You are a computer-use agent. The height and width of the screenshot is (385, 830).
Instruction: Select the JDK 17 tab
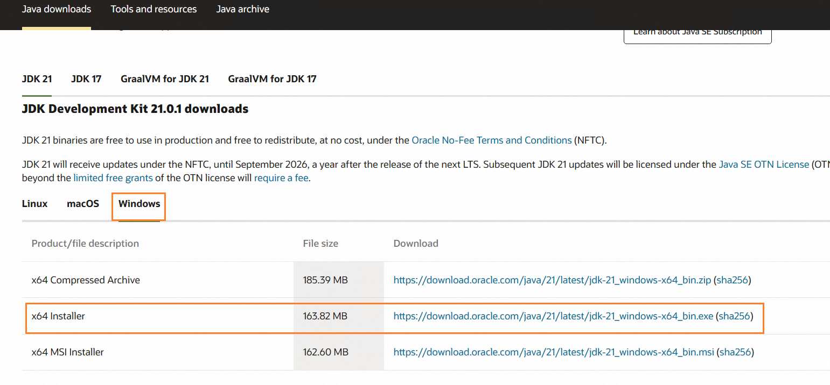(x=86, y=79)
